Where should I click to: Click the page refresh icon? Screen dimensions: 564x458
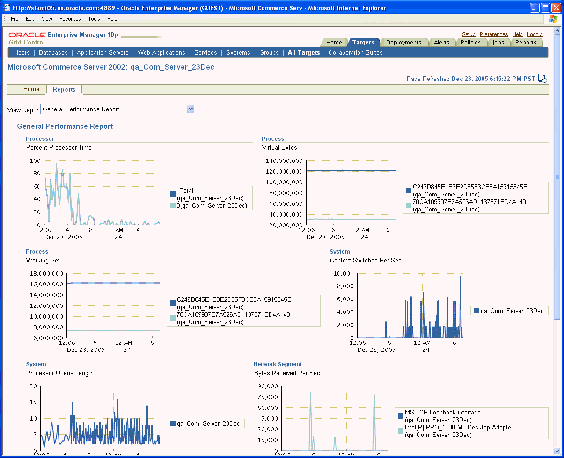[542, 79]
